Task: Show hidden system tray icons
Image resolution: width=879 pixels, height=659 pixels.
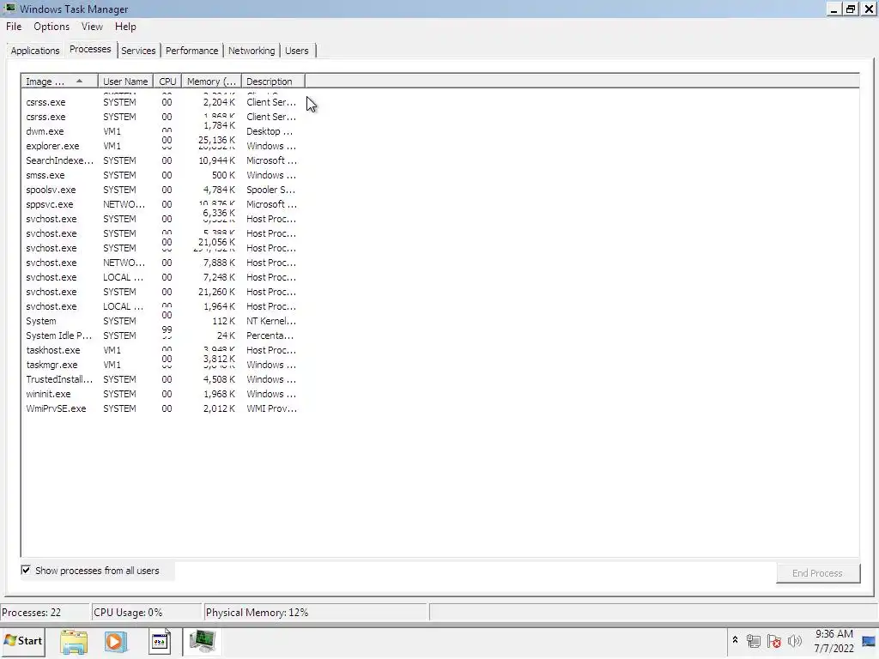Action: (x=735, y=640)
